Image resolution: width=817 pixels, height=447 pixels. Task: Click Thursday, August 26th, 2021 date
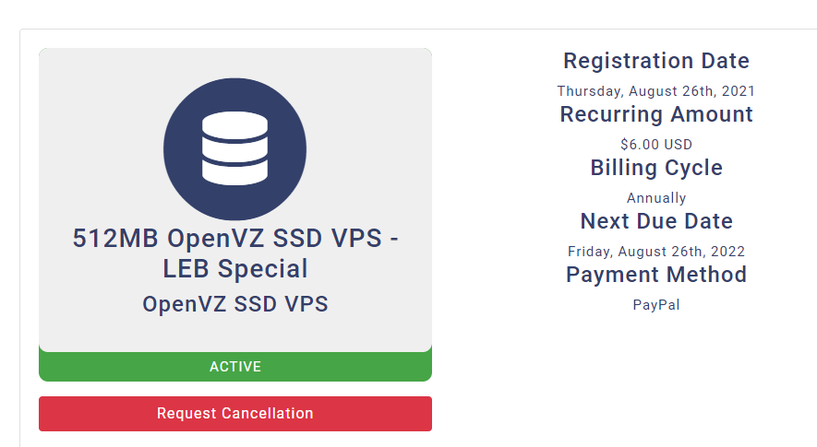click(656, 91)
